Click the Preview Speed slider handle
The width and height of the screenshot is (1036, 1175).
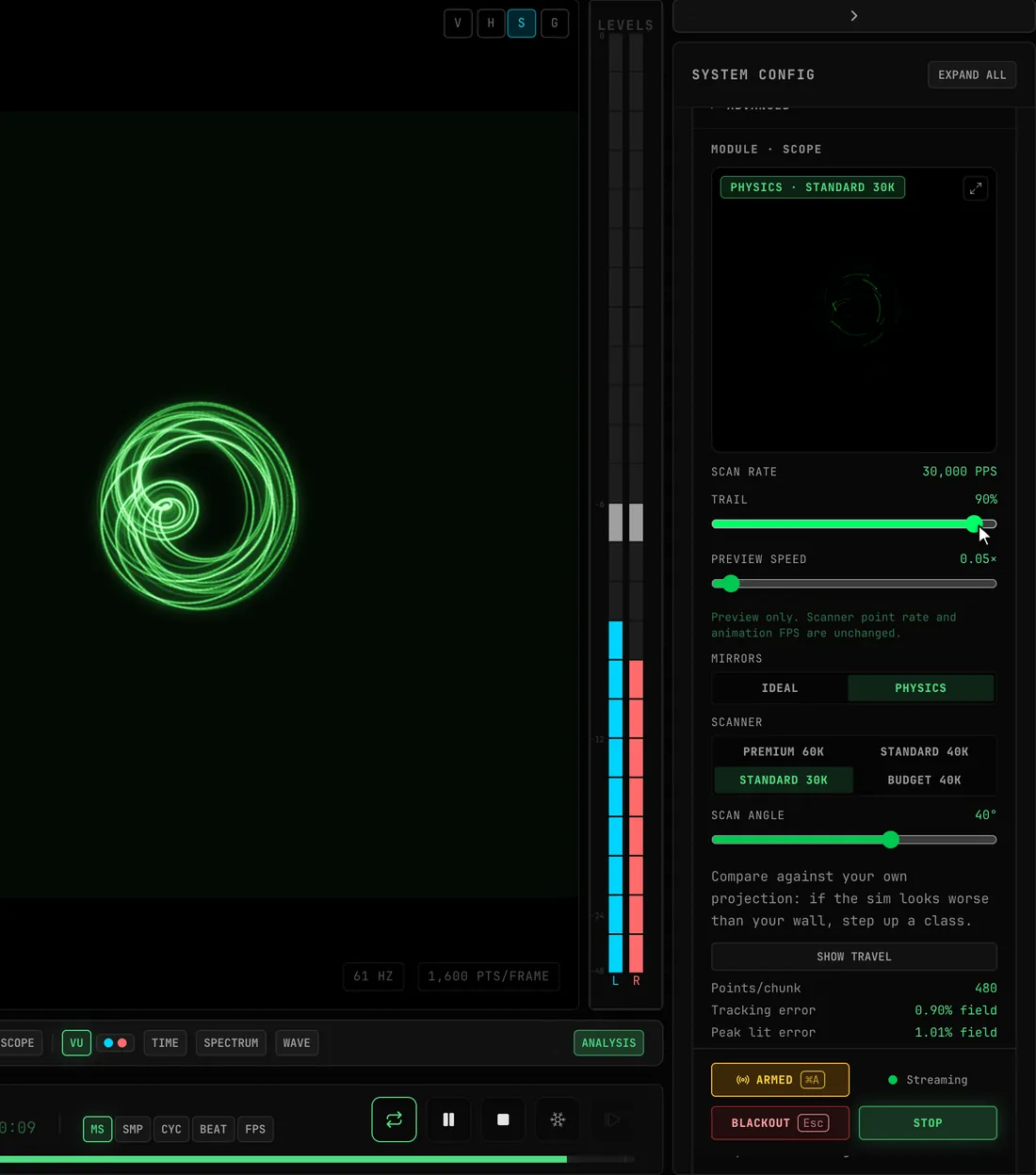click(x=731, y=584)
